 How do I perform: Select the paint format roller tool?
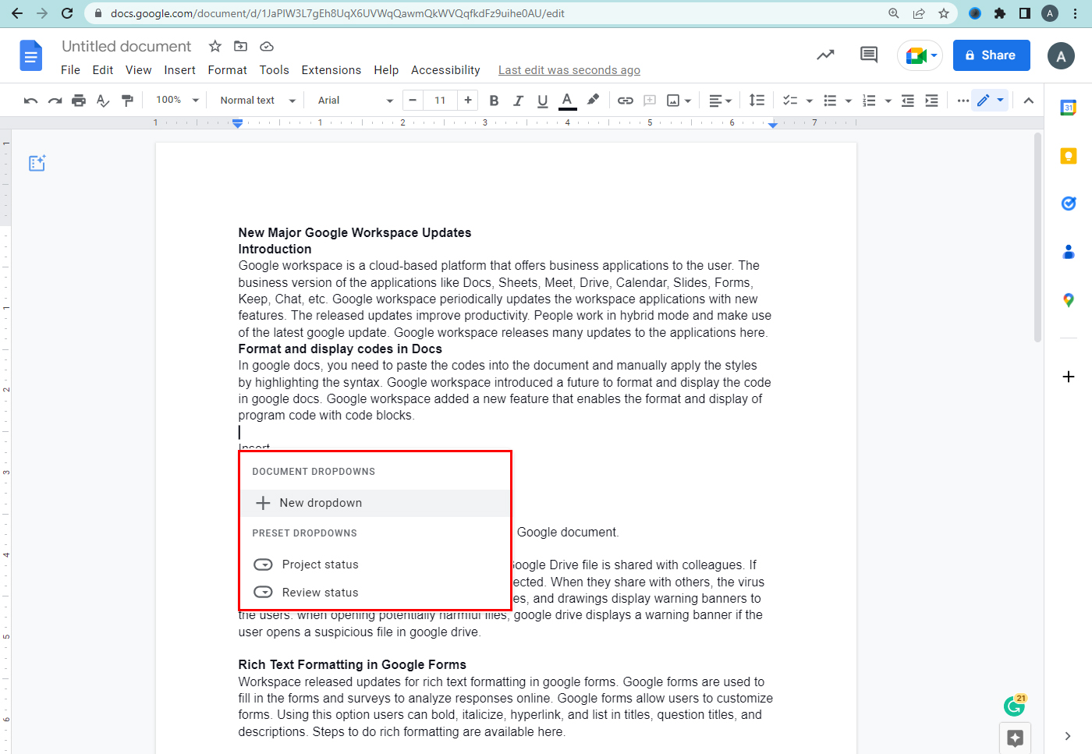tap(127, 101)
